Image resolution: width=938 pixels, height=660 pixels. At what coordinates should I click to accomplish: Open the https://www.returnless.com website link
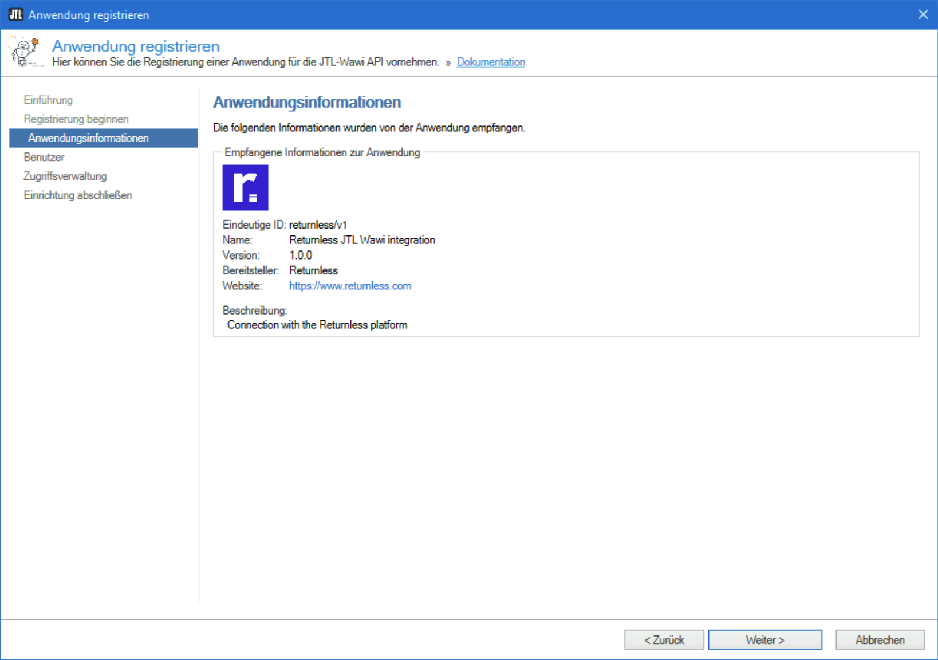click(350, 286)
